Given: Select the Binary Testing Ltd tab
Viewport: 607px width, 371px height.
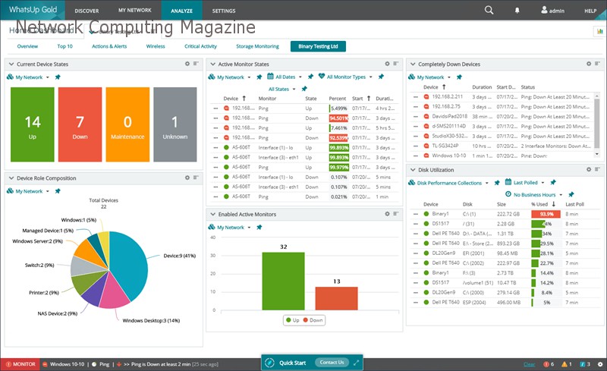Looking at the screenshot, I should (318, 46).
